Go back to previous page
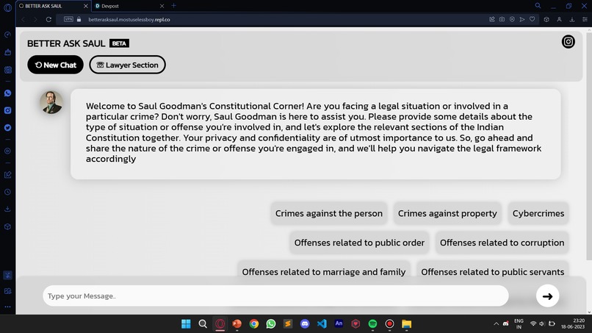Screen dimensions: 592x333 [x=24, y=19]
